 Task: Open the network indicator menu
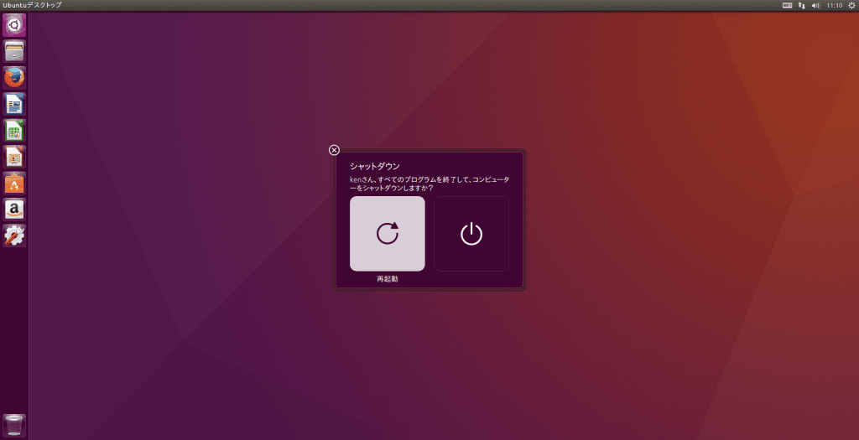pos(801,5)
